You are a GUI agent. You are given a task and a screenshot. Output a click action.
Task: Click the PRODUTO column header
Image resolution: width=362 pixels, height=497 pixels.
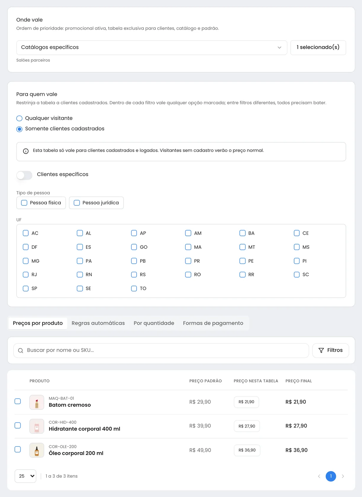point(40,381)
